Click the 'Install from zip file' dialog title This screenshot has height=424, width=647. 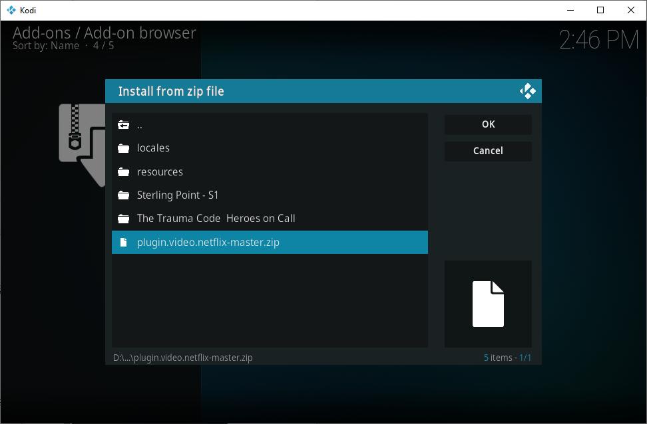tap(171, 91)
